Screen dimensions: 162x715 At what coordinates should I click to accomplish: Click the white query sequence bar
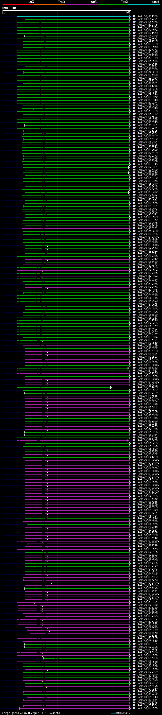pyautogui.click(x=67, y=11)
